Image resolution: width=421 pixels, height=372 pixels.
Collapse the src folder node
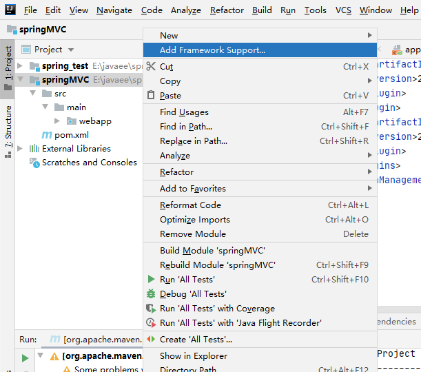pos(33,93)
